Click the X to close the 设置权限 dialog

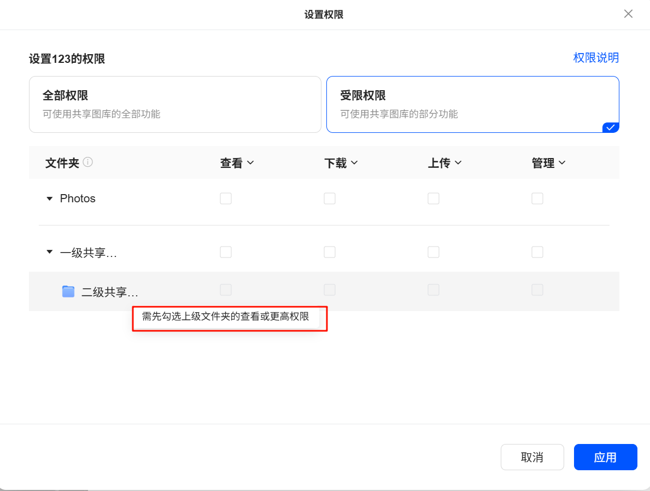tap(628, 14)
